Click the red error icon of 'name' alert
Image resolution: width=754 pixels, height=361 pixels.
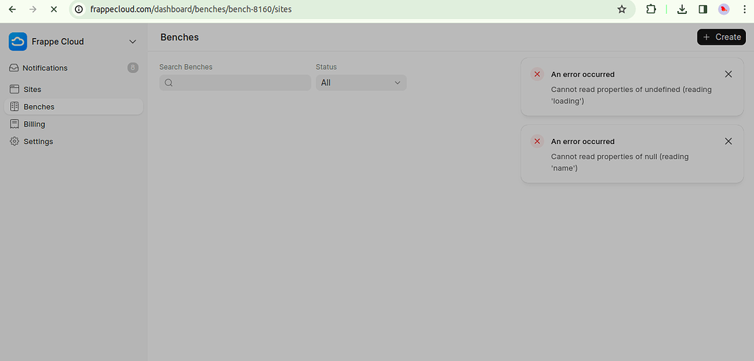point(537,142)
